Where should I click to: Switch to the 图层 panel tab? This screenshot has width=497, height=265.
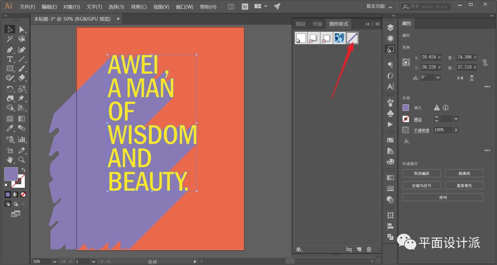pyautogui.click(x=301, y=24)
